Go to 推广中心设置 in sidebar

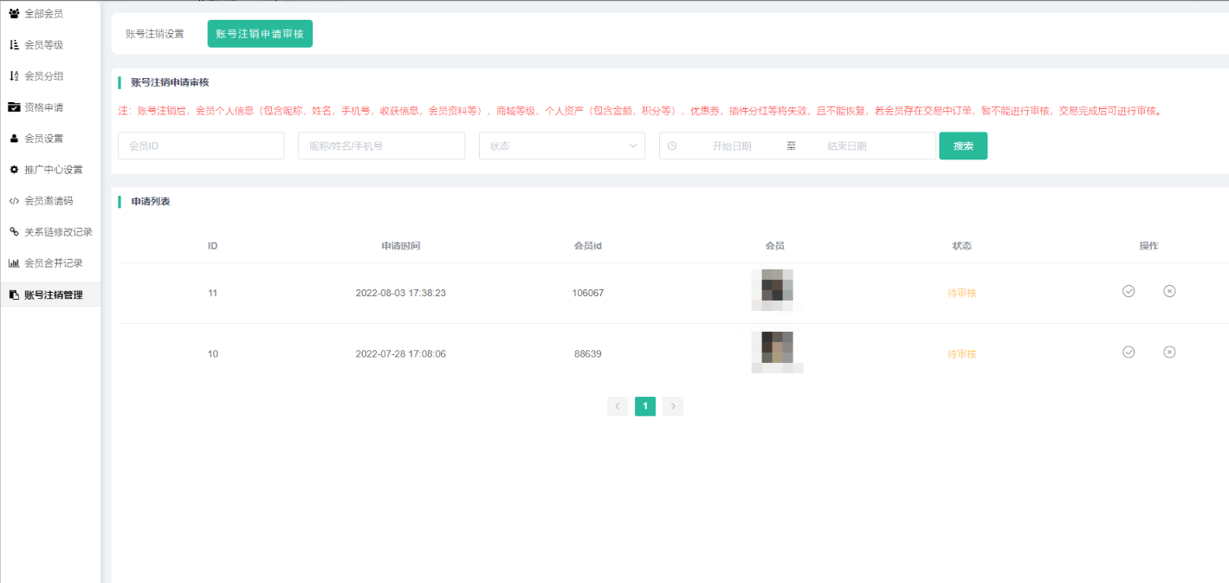53,170
